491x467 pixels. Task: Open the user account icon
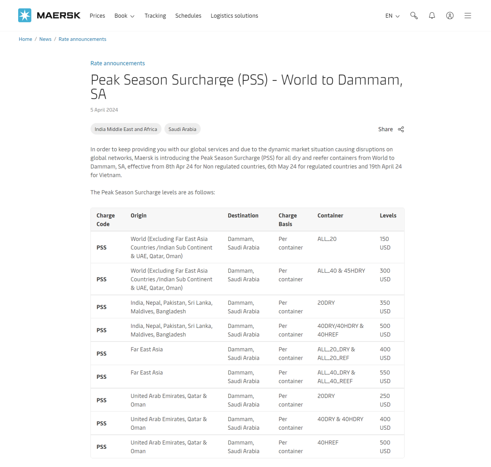coord(450,15)
